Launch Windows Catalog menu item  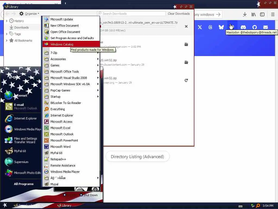coord(71,44)
